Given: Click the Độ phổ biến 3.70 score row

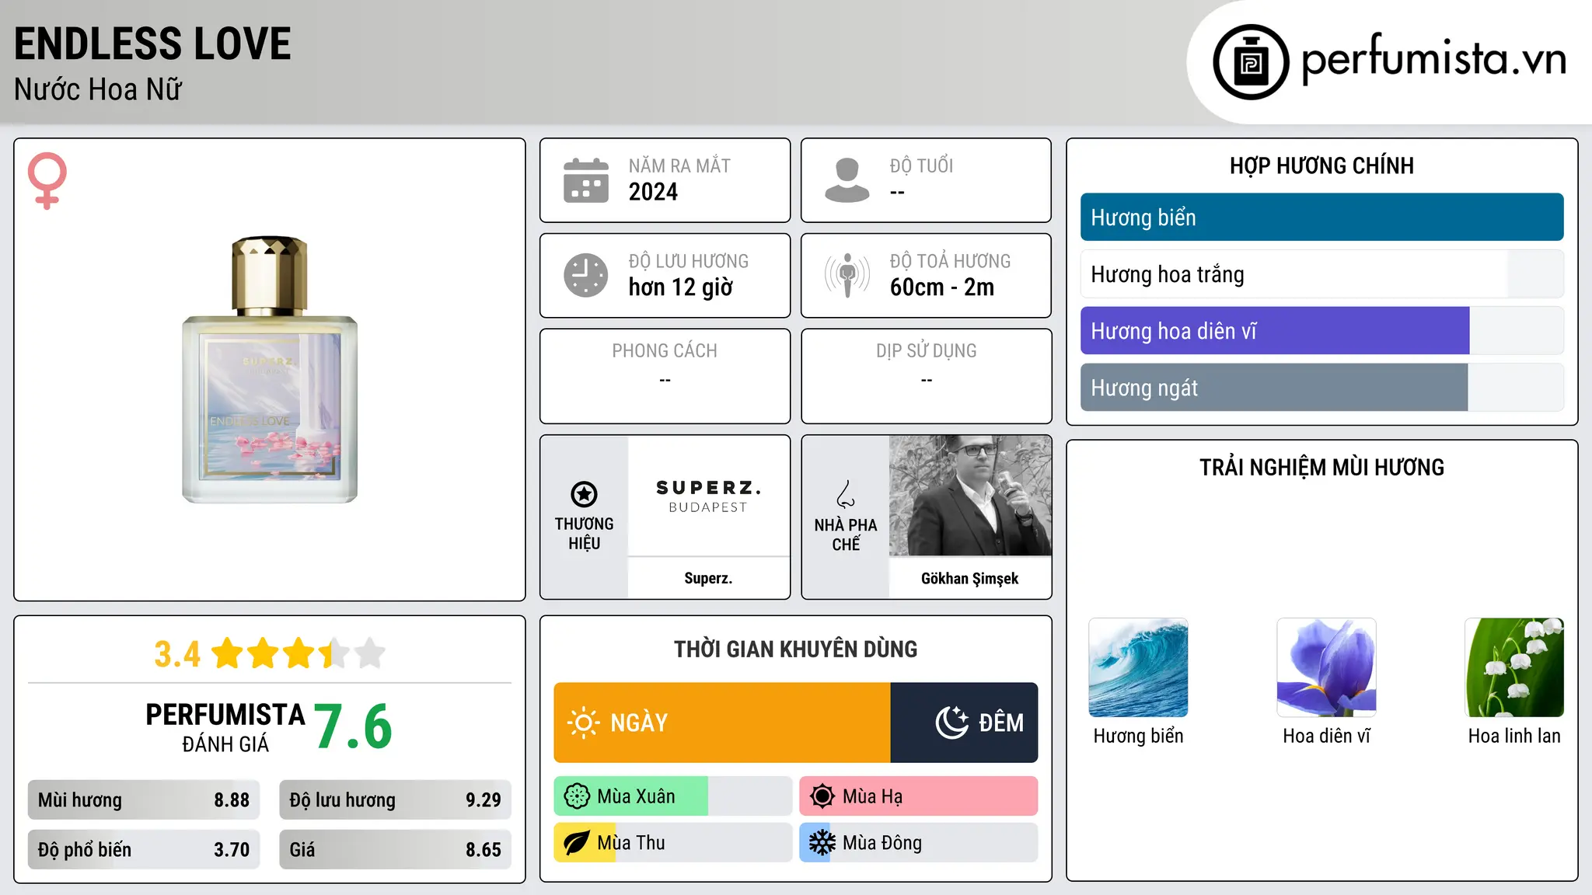Looking at the screenshot, I should click(144, 849).
